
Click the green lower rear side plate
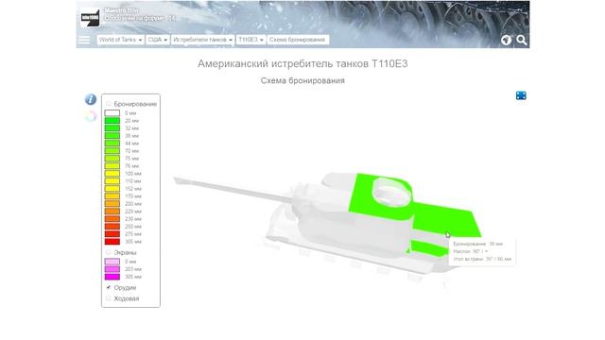point(428,247)
